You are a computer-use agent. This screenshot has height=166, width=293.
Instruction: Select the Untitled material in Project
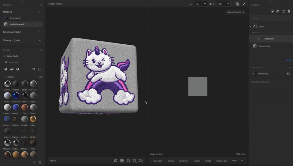pyautogui.click(x=23, y=24)
